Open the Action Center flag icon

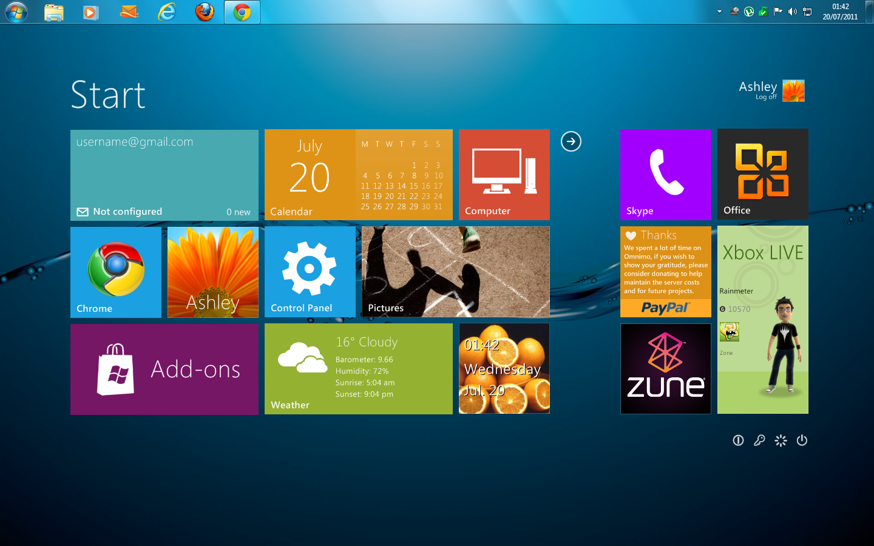(778, 12)
